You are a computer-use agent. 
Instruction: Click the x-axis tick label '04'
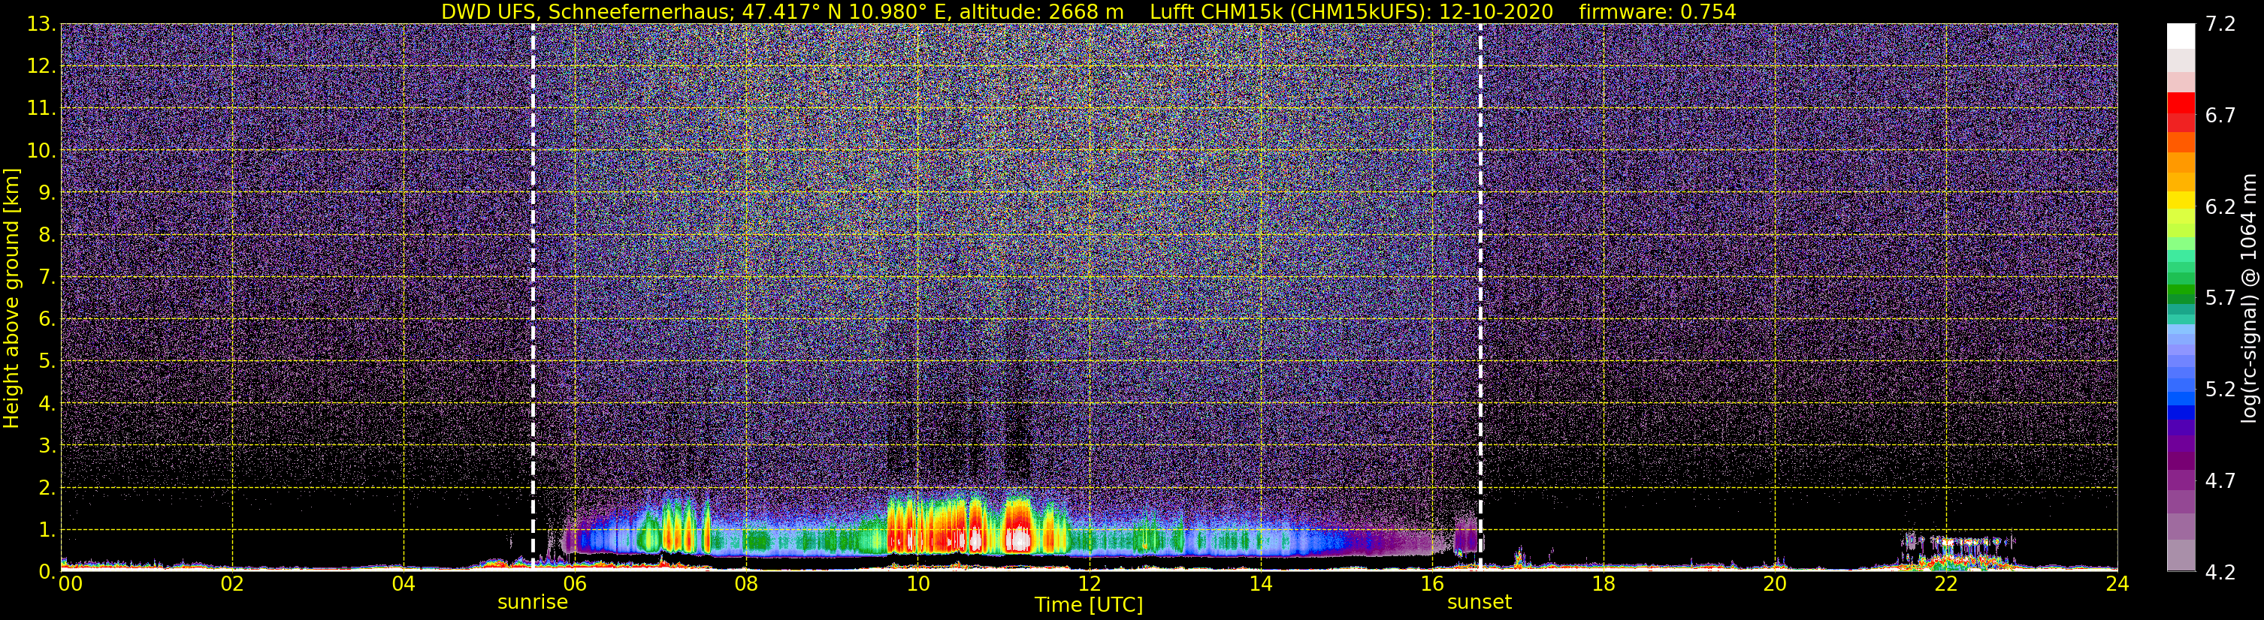[404, 583]
